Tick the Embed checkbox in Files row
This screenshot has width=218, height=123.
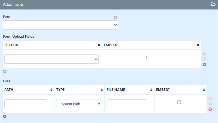click(179, 102)
